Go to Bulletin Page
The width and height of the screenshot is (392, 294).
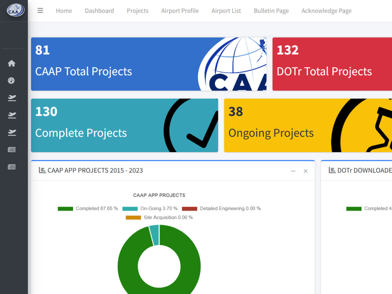(271, 11)
